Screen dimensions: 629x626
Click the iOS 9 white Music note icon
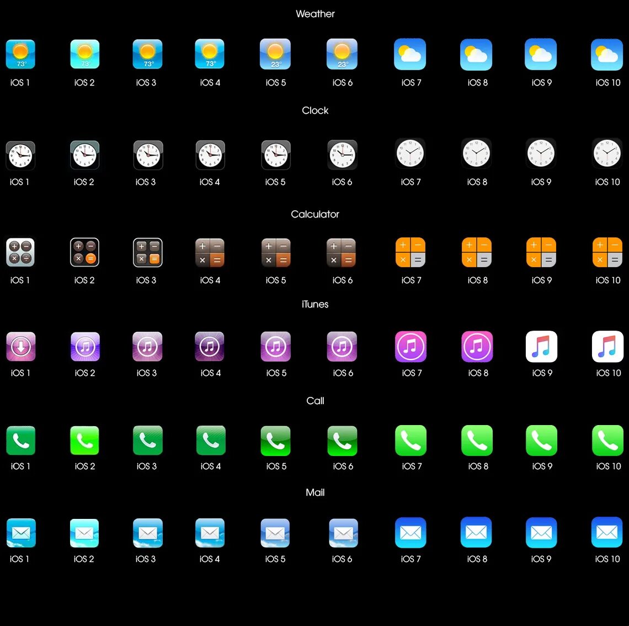[x=542, y=346]
